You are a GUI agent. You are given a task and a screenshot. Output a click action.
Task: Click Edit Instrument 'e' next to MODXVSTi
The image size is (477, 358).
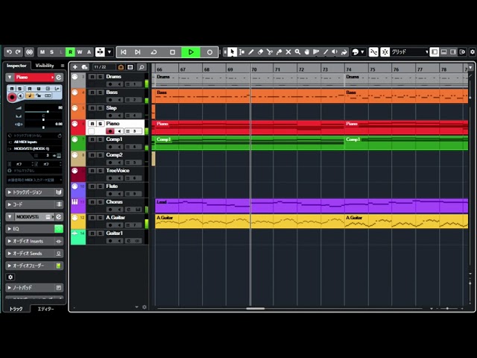tap(59, 217)
